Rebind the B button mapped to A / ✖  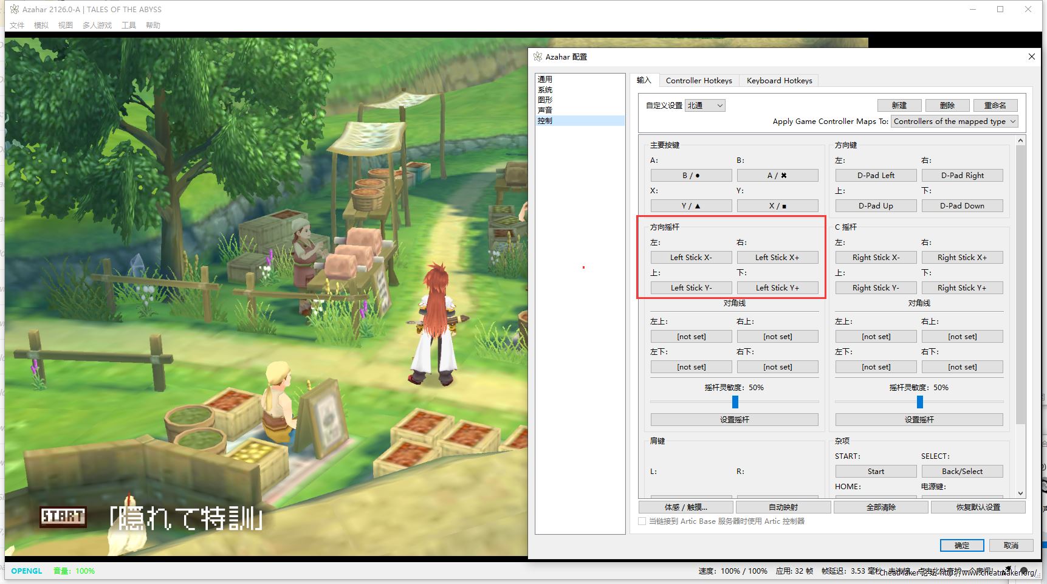778,175
